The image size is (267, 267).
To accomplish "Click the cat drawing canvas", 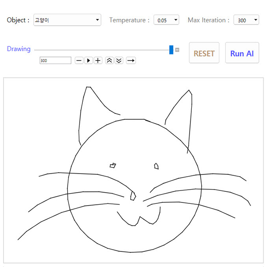I will (x=133, y=170).
